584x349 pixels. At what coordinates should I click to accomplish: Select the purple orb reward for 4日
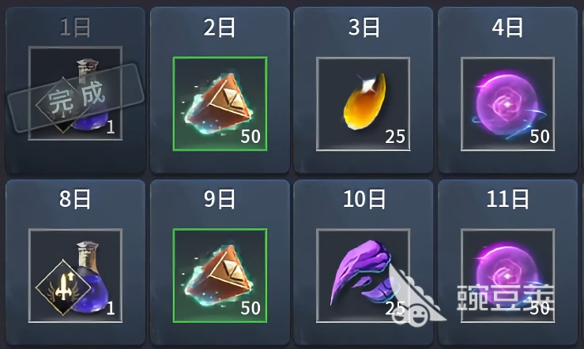tap(507, 103)
